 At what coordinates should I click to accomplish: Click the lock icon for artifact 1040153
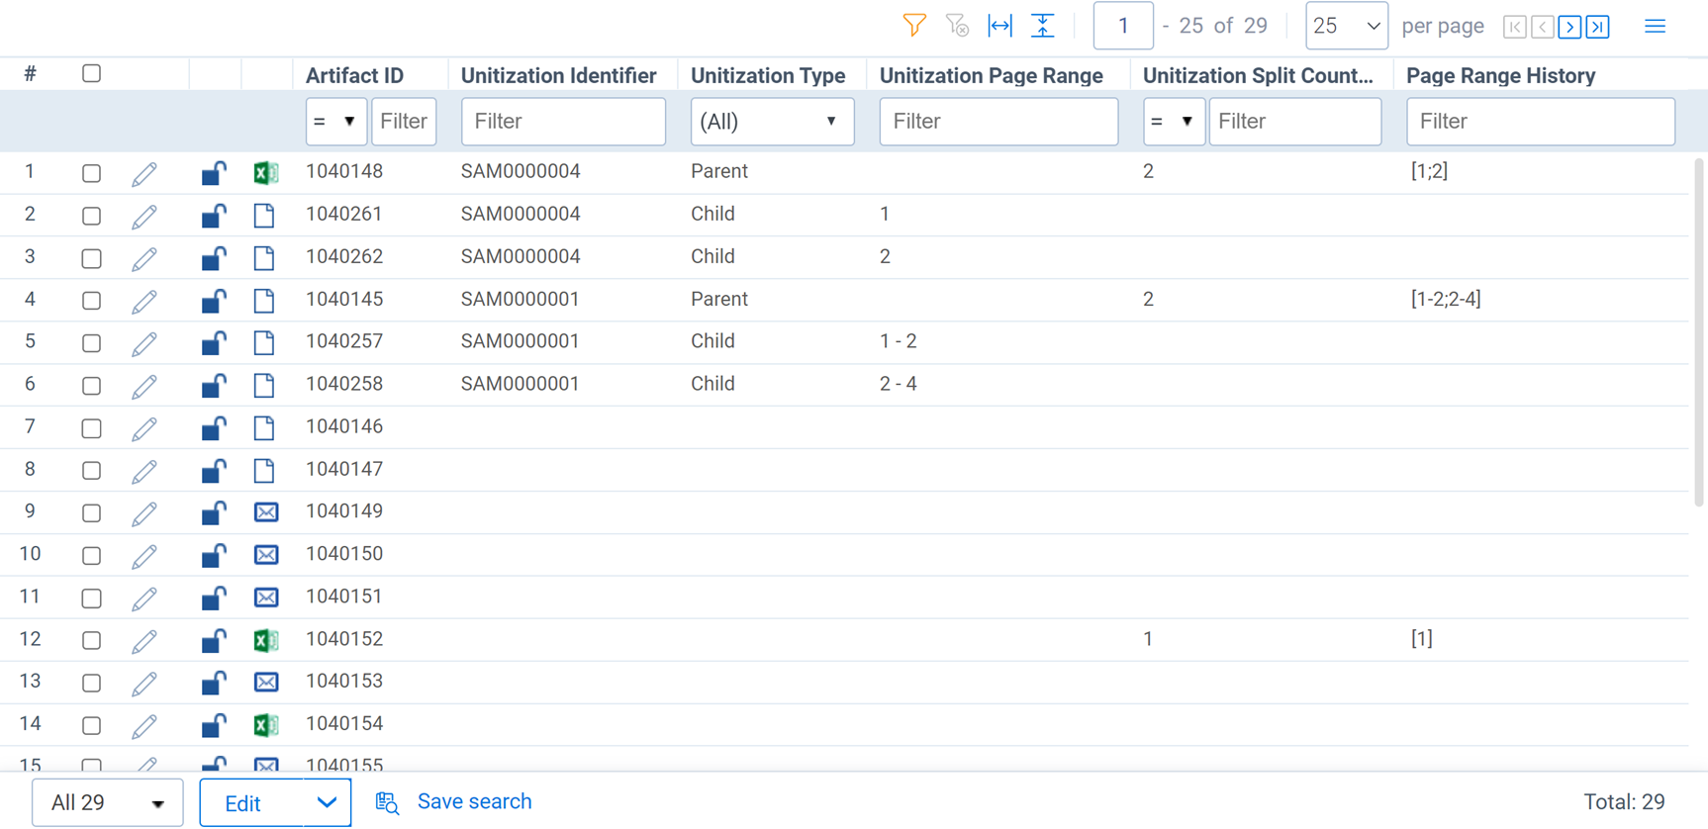click(x=214, y=683)
